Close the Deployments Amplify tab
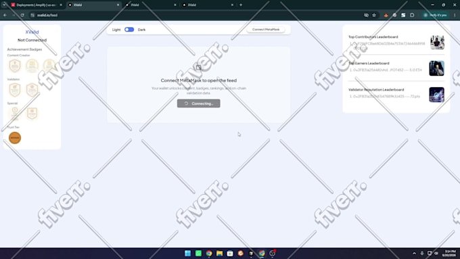 [61, 5]
